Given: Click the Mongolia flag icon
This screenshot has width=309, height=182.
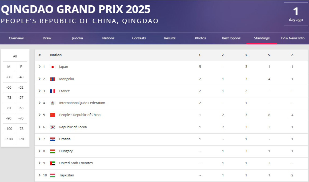Looking at the screenshot, I should click(x=53, y=79).
